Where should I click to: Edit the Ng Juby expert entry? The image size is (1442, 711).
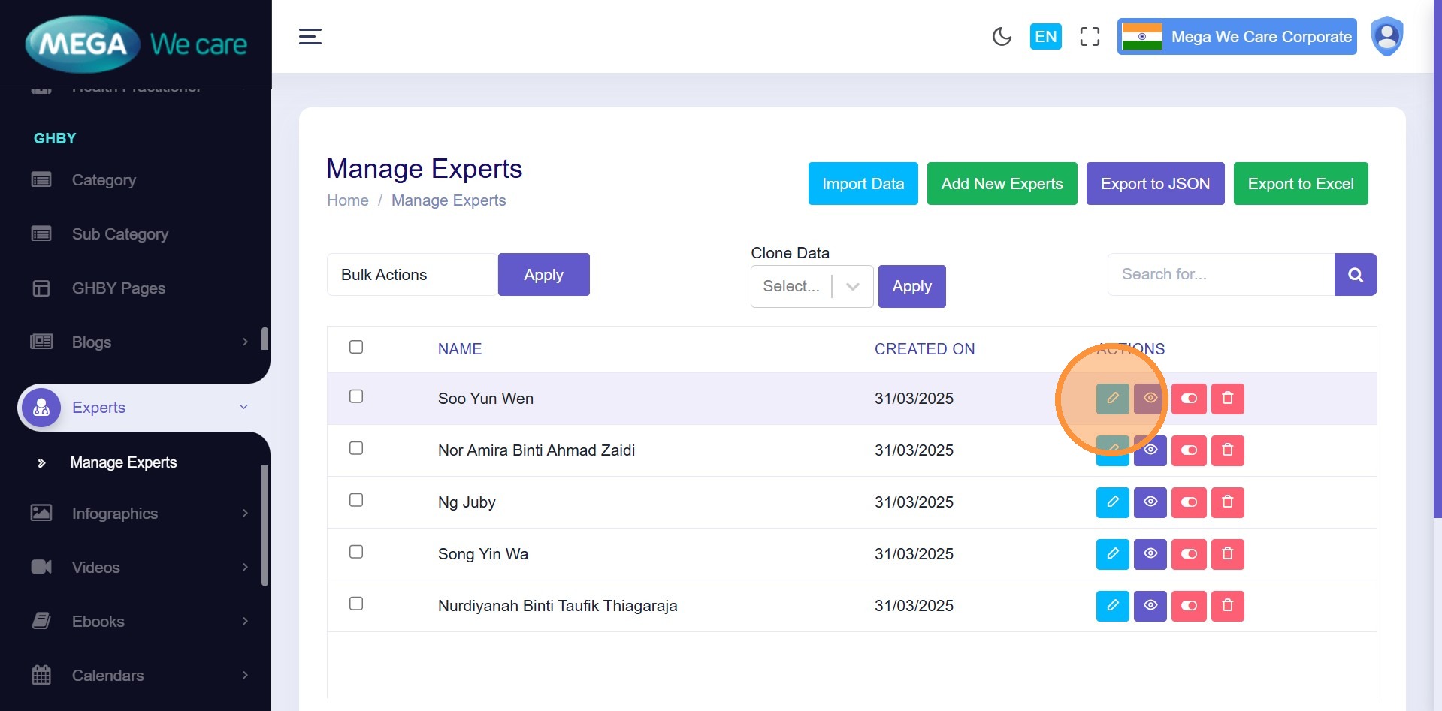point(1112,502)
